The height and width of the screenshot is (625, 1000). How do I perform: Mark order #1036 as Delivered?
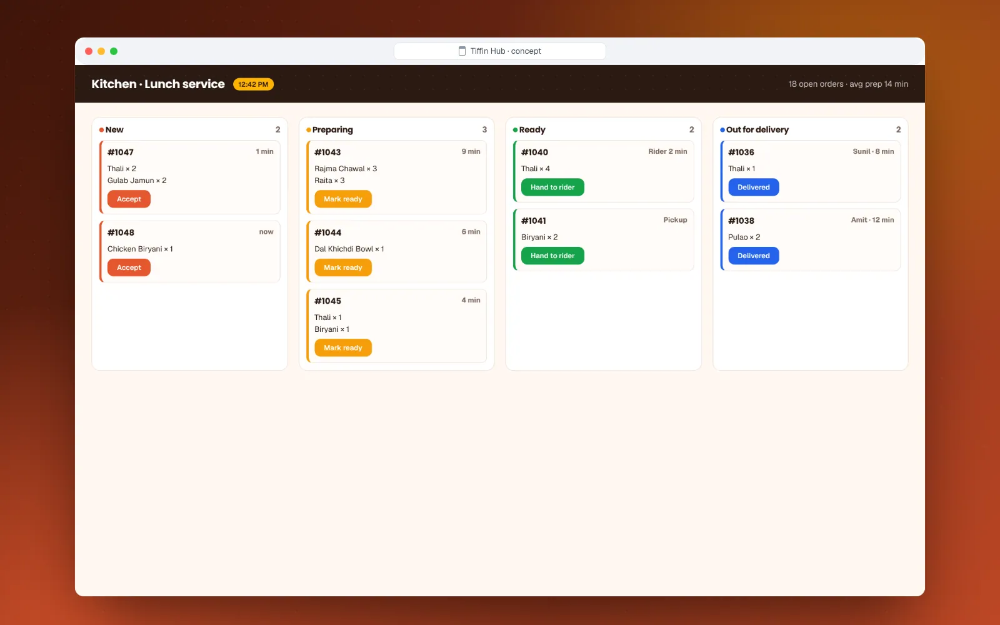754,187
